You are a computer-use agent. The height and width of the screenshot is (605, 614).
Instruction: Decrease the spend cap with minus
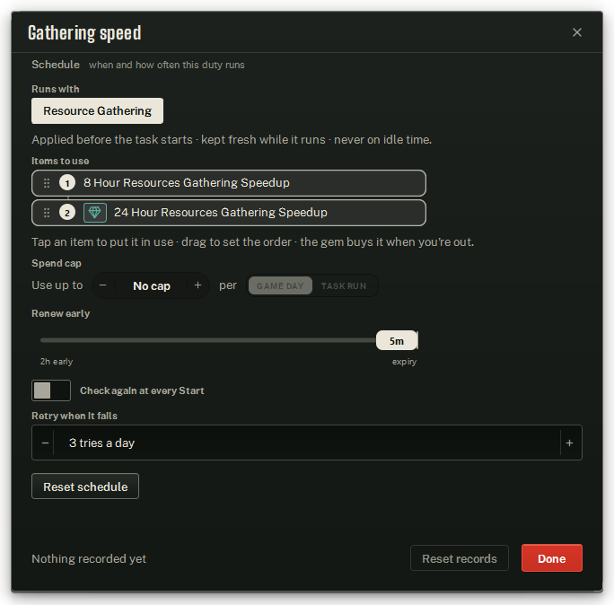[103, 285]
